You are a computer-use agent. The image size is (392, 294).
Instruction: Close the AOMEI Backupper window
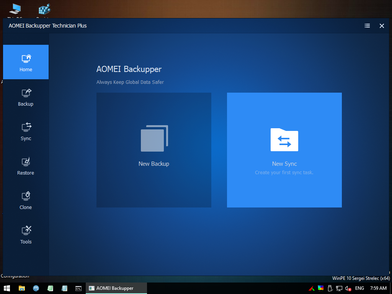click(382, 26)
